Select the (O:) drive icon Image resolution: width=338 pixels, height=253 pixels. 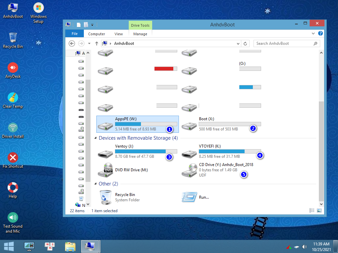click(189, 71)
